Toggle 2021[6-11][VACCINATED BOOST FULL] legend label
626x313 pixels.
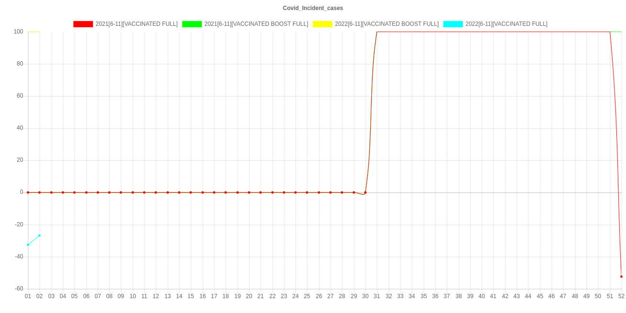pyautogui.click(x=256, y=24)
